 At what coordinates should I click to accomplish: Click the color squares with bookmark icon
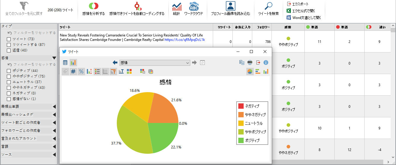click(143, 71)
